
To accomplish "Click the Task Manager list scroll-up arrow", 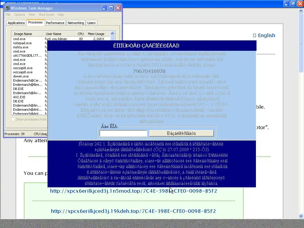I will [x=112, y=34].
